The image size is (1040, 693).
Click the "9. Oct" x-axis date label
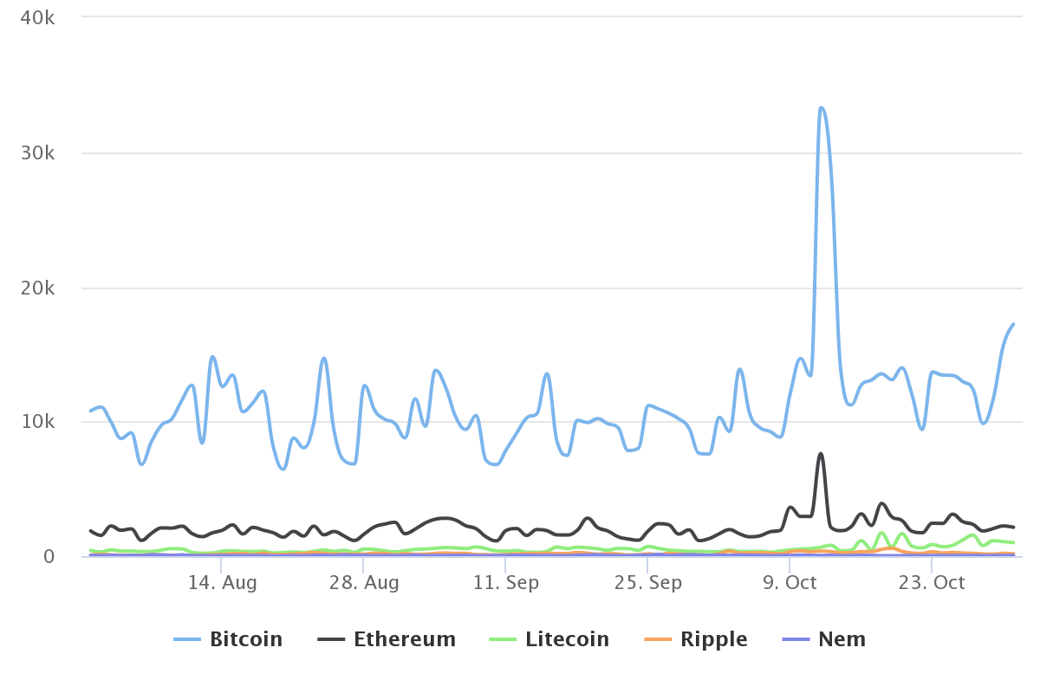pos(790,583)
